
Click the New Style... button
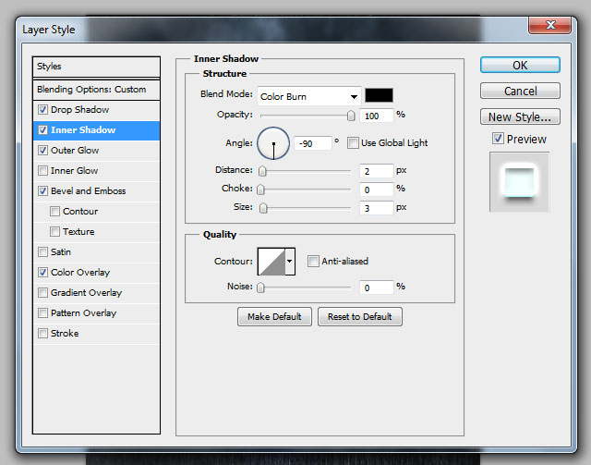coord(520,116)
